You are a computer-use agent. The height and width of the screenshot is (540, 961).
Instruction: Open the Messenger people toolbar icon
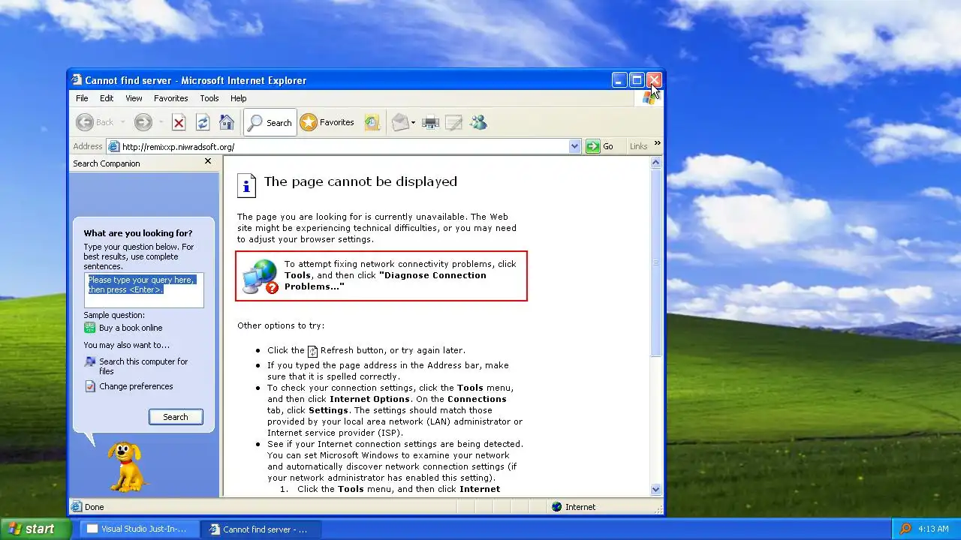point(478,122)
